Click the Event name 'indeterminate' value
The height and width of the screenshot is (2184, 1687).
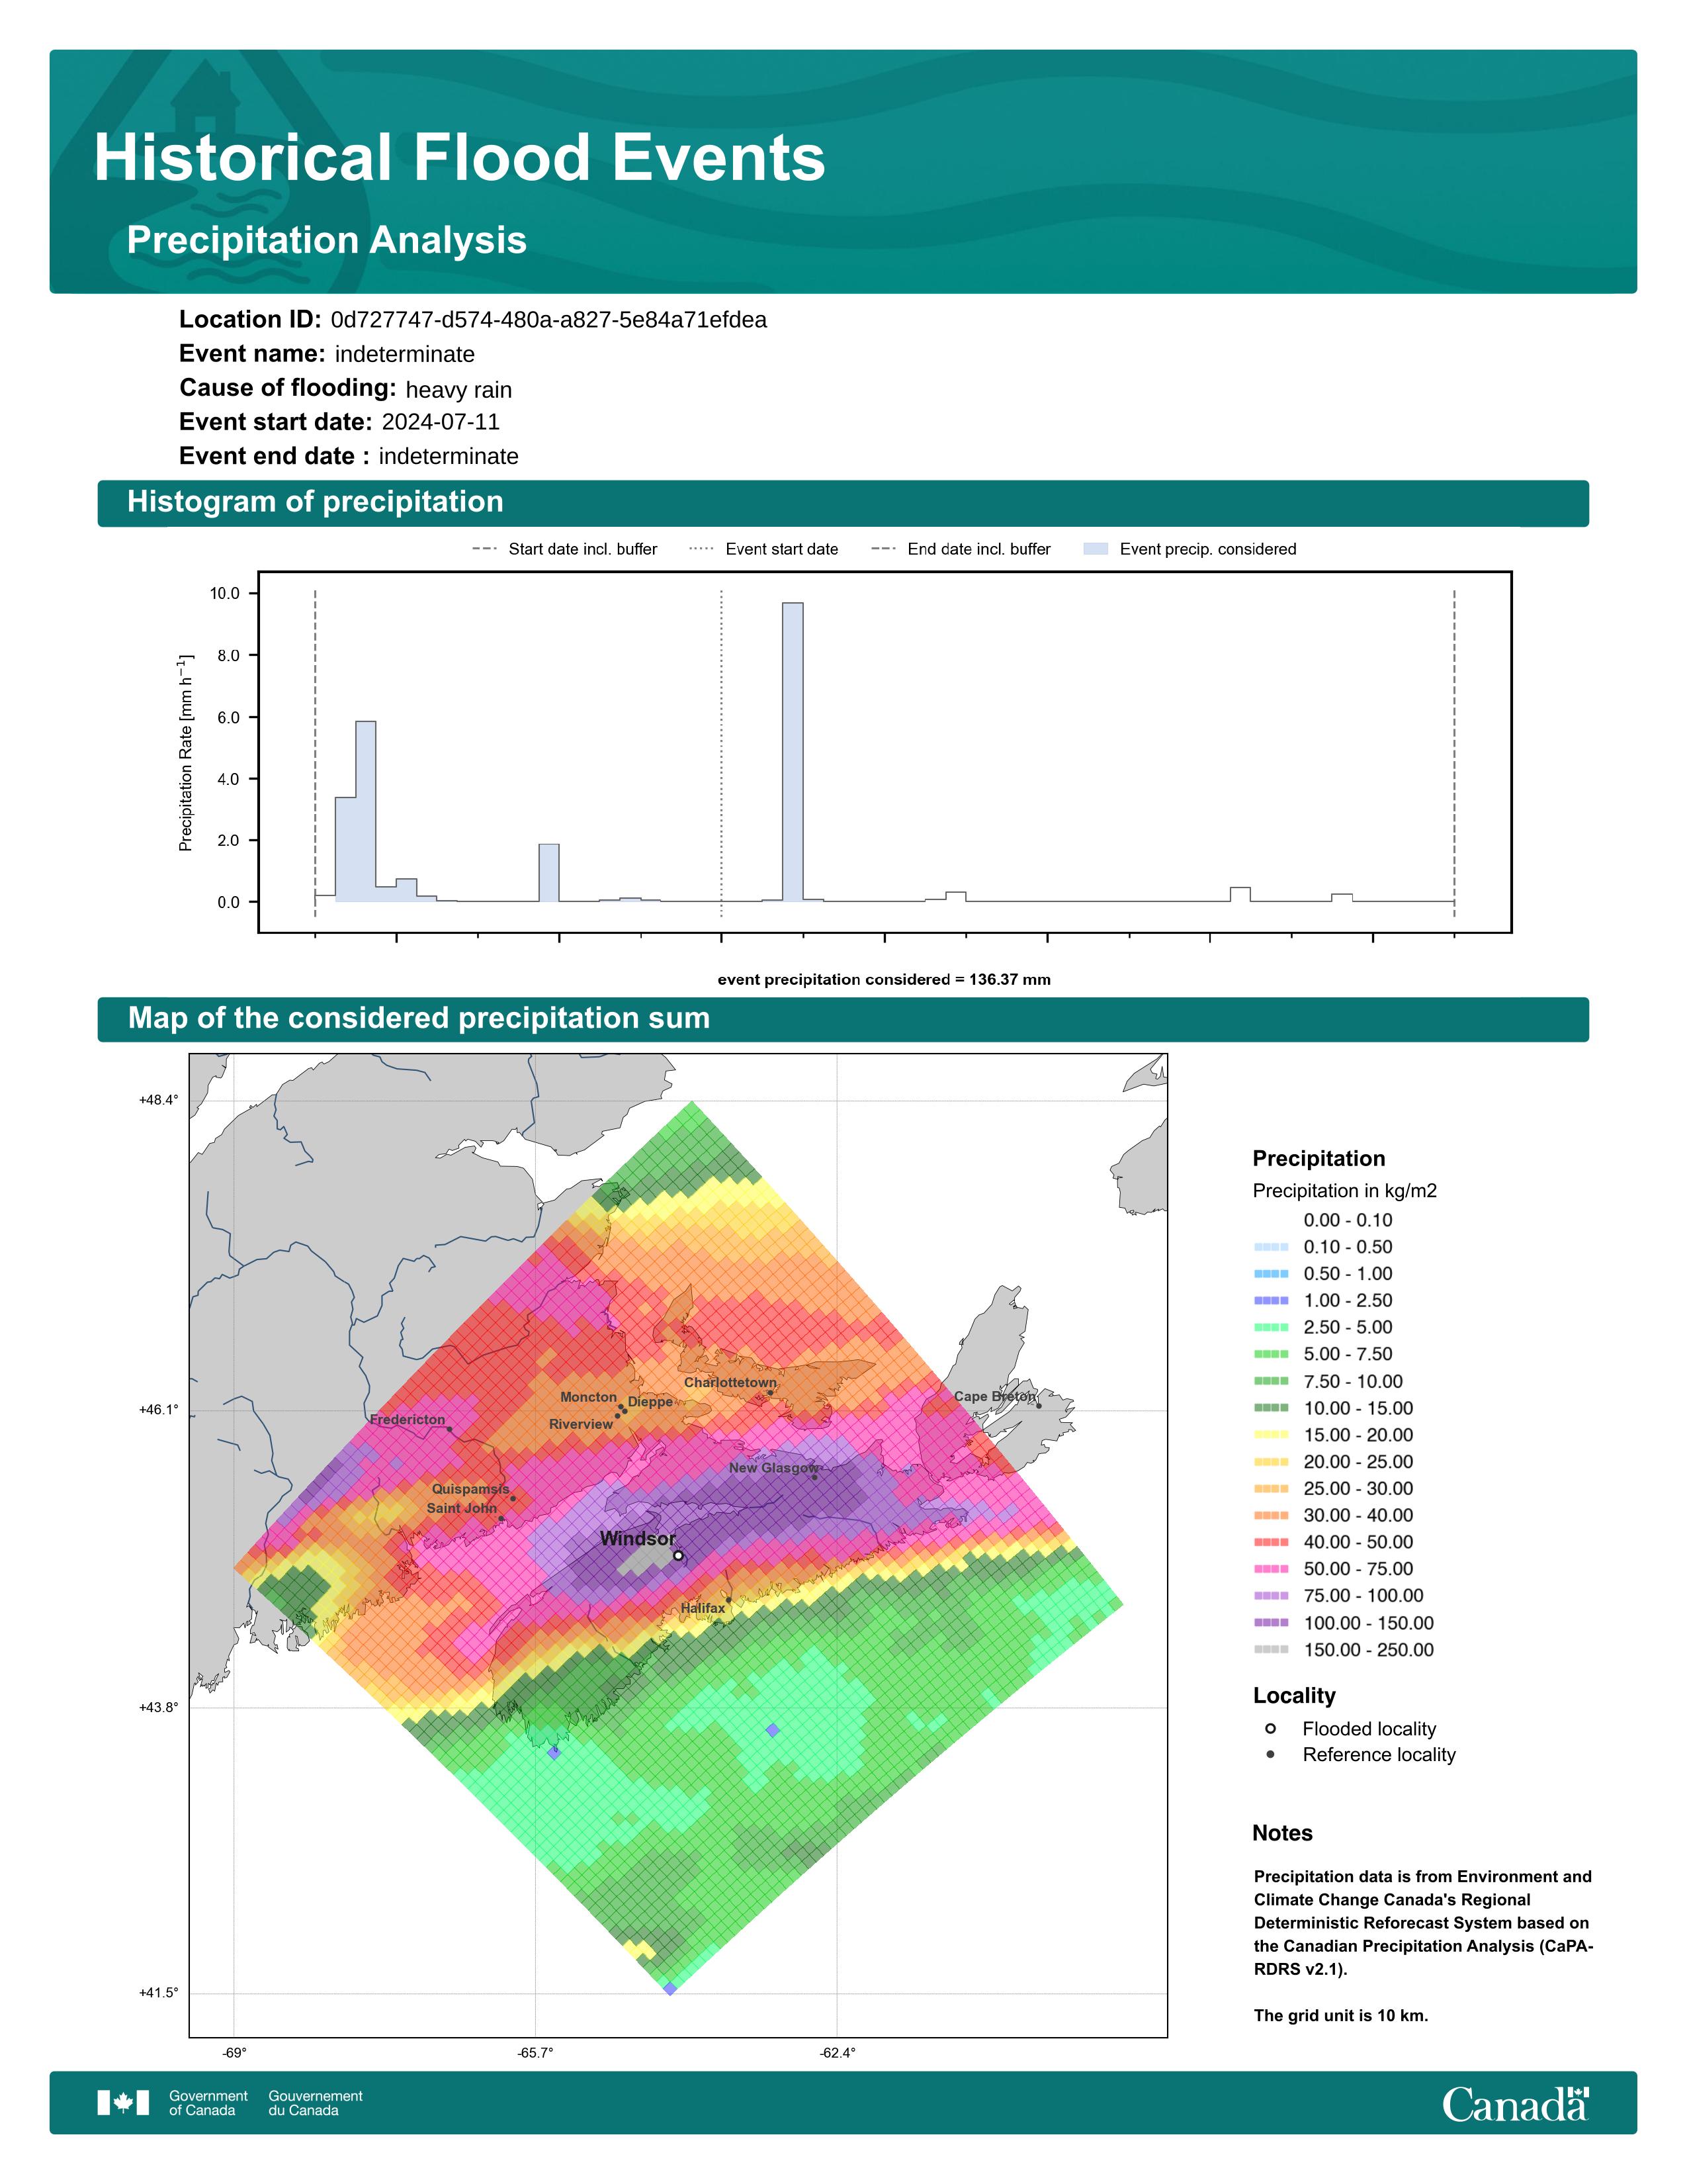(x=405, y=354)
